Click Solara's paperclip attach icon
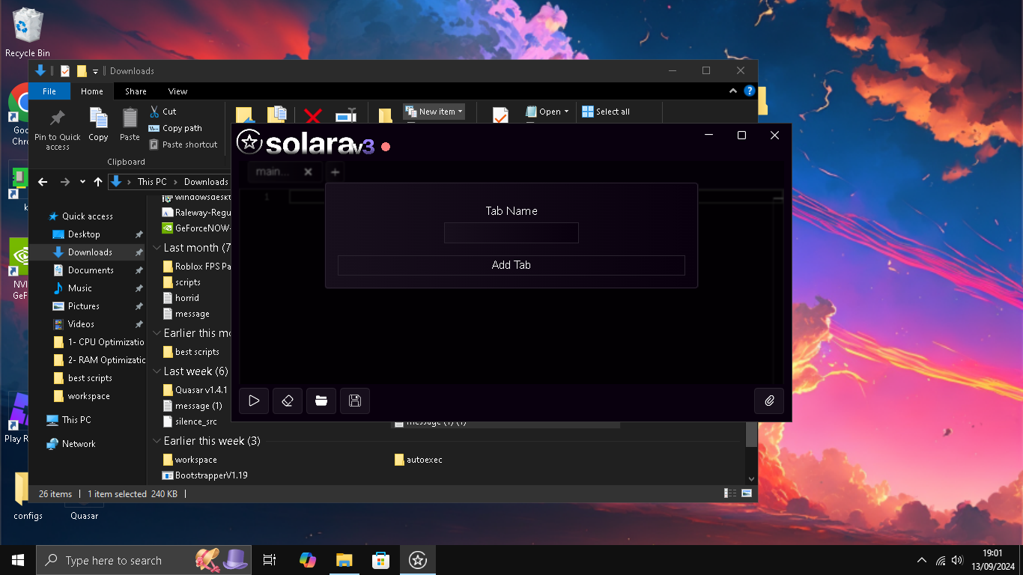 [769, 401]
